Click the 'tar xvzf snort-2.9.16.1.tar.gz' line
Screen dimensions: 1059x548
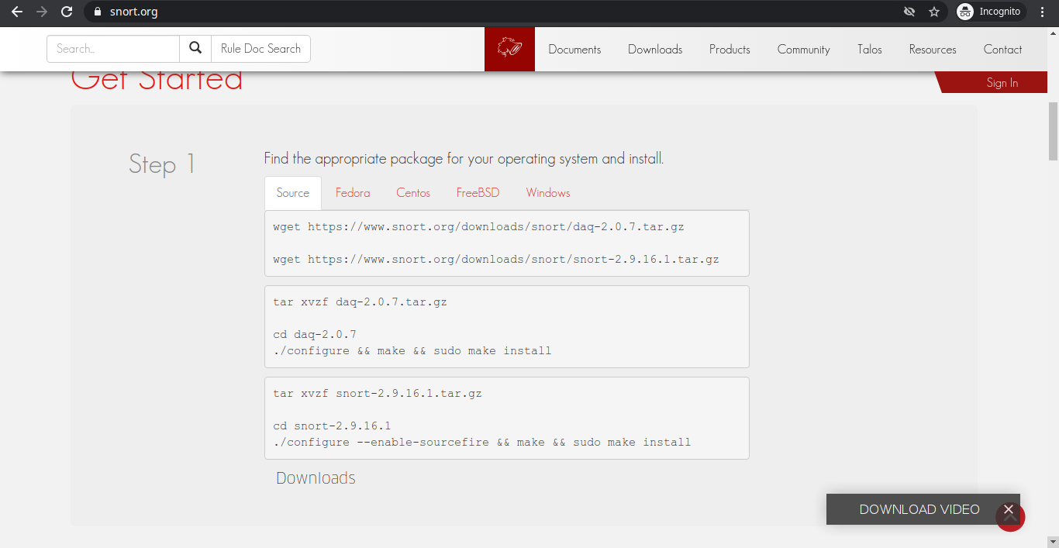point(378,393)
